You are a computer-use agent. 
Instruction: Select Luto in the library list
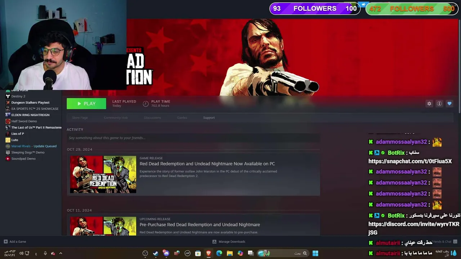pos(14,140)
